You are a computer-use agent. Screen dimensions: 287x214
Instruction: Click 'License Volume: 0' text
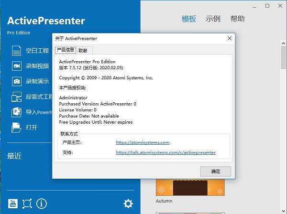click(x=77, y=110)
